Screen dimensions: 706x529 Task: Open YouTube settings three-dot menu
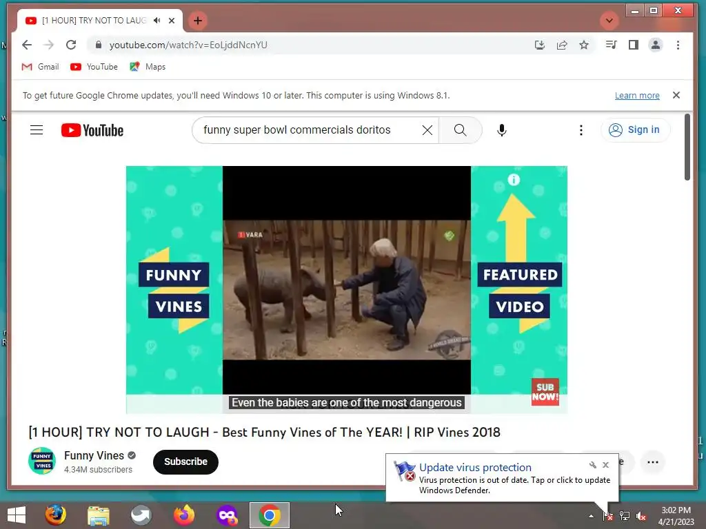pyautogui.click(x=581, y=130)
